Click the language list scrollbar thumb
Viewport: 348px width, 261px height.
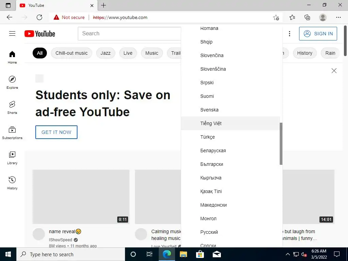281,144
